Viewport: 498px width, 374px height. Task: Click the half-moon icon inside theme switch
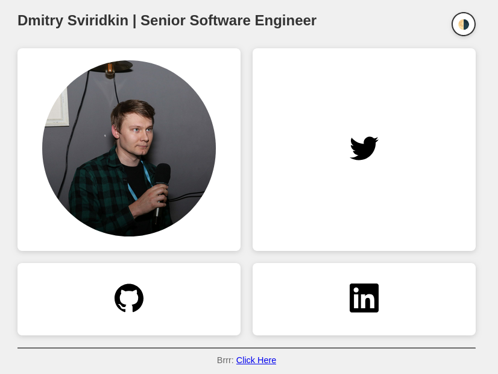[x=464, y=24]
